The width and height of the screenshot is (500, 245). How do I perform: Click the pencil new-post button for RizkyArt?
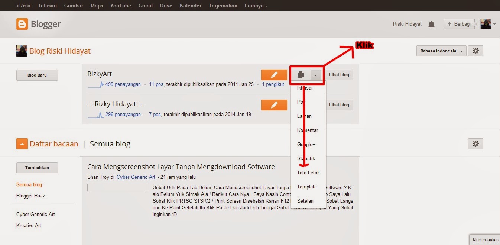(x=274, y=75)
